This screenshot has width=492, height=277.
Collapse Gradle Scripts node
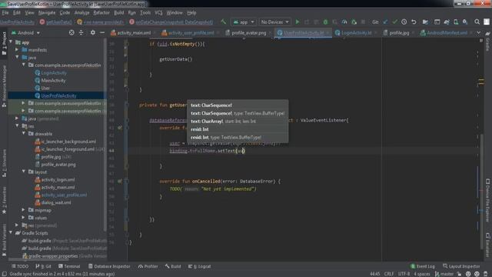[x=12, y=232]
